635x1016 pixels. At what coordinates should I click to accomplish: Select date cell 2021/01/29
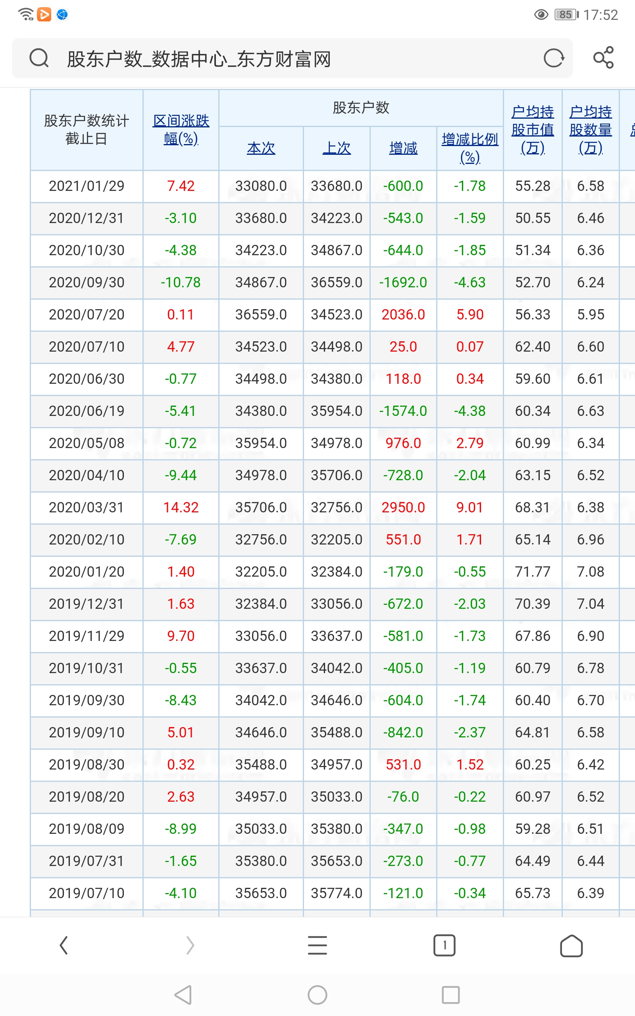point(87,186)
